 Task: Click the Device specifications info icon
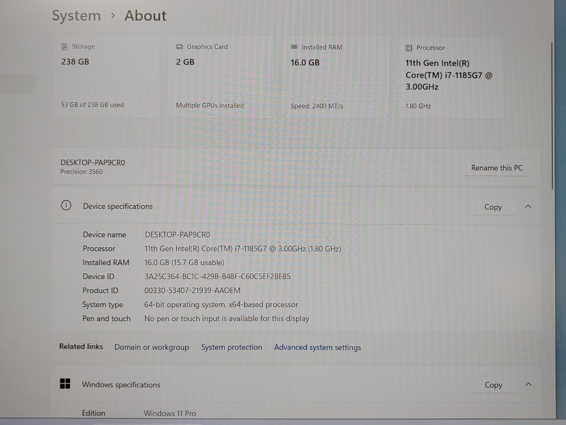point(66,205)
